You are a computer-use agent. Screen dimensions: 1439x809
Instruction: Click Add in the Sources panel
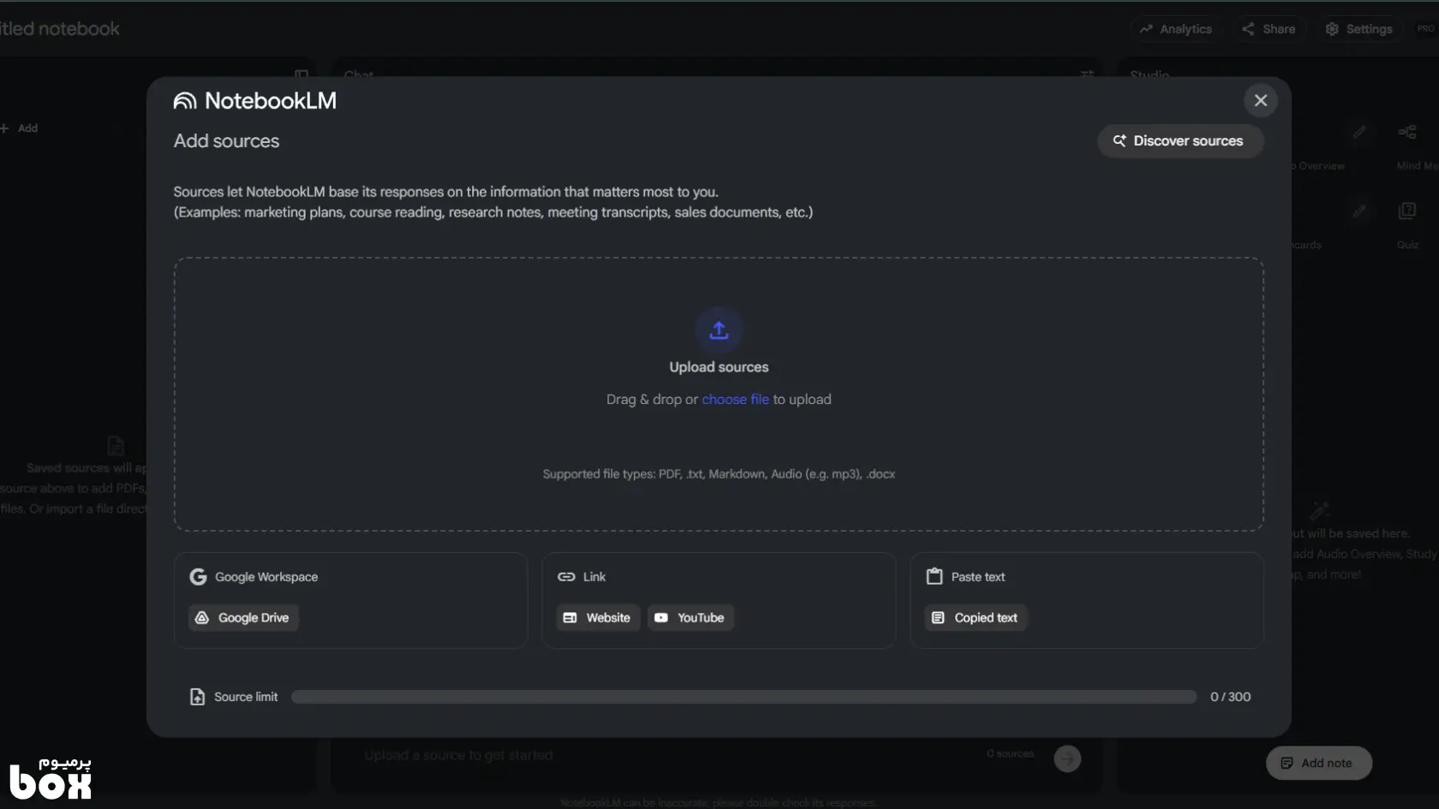[19, 128]
